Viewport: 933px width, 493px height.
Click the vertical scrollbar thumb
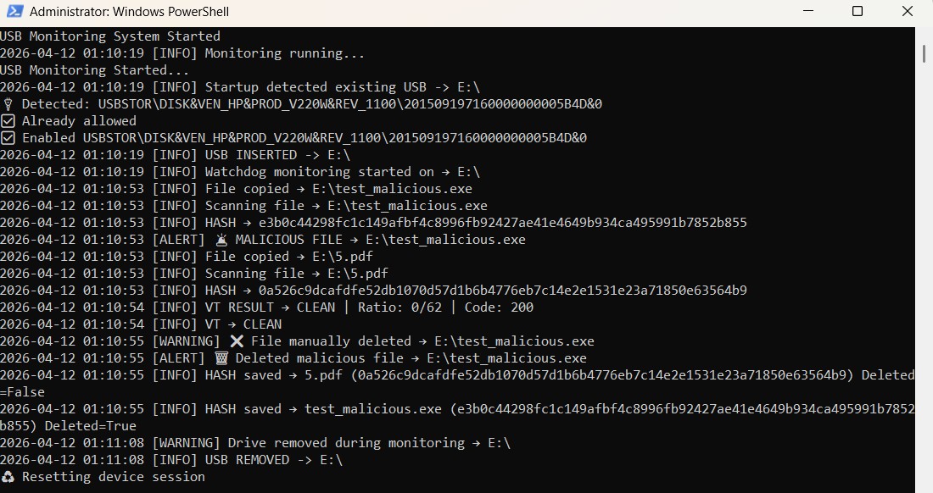(924, 53)
